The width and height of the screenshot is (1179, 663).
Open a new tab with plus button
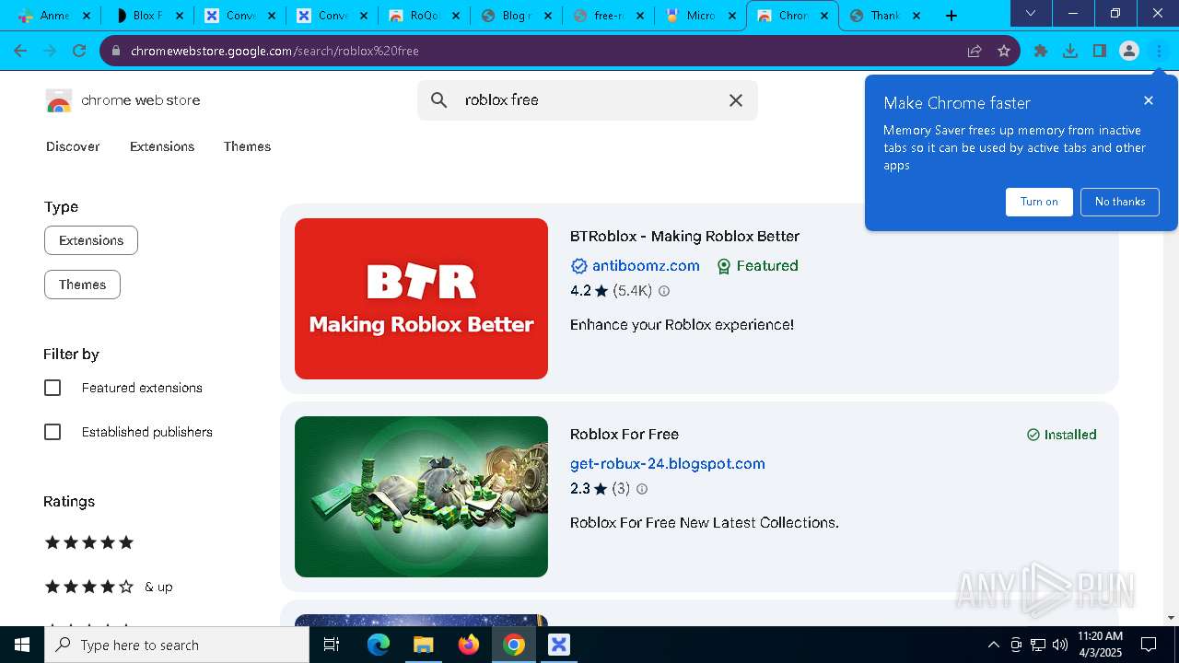tap(951, 16)
